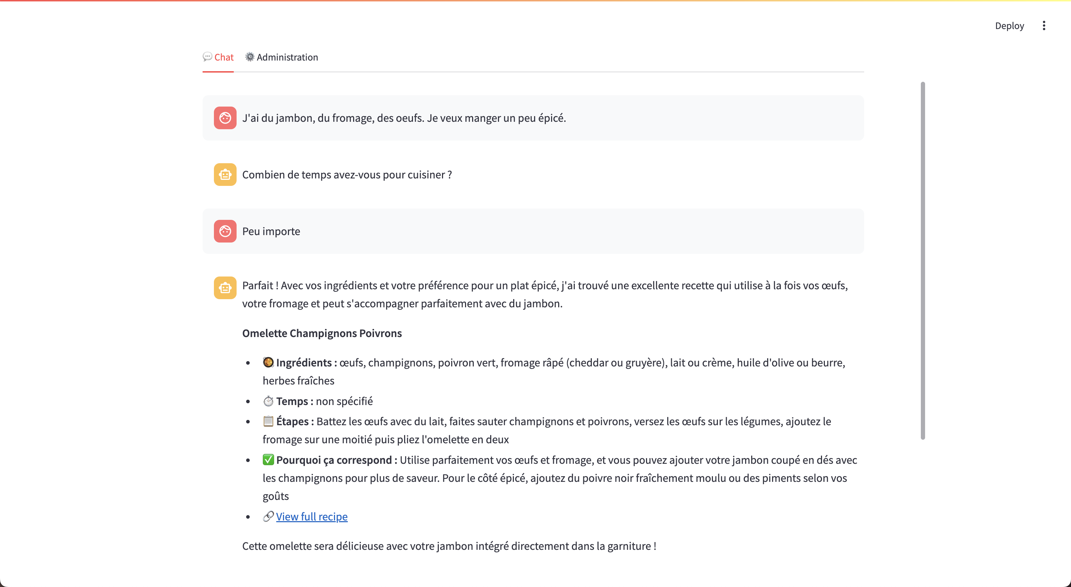
Task: Click the stopwatch emoji next to Temps
Action: pyautogui.click(x=268, y=401)
